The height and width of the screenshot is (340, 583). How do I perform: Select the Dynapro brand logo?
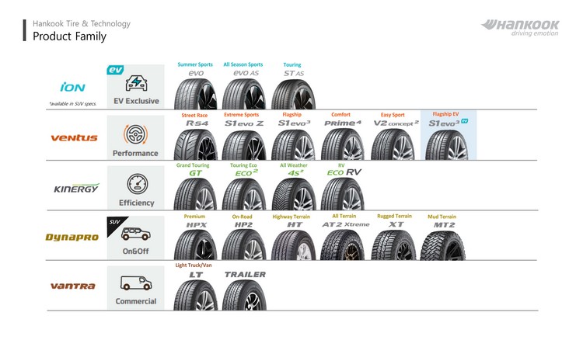(72, 238)
